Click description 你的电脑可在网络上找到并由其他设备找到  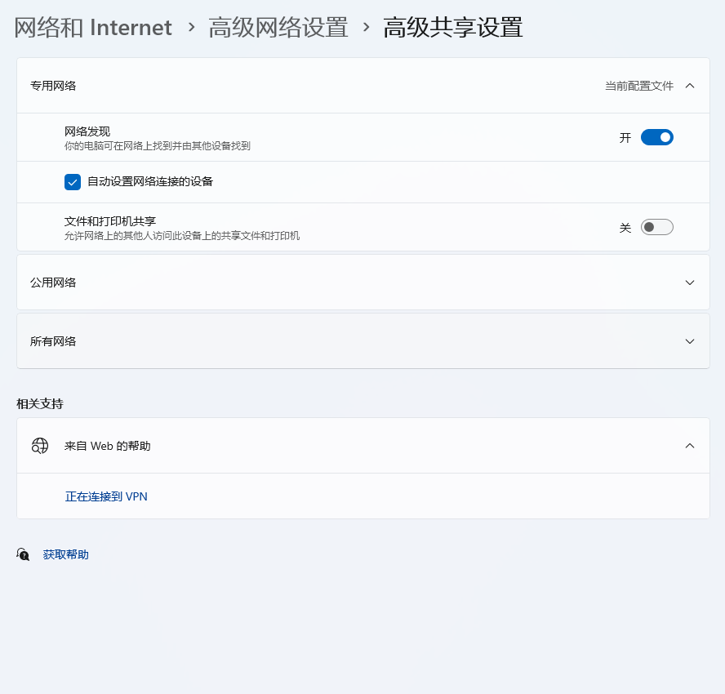[158, 146]
